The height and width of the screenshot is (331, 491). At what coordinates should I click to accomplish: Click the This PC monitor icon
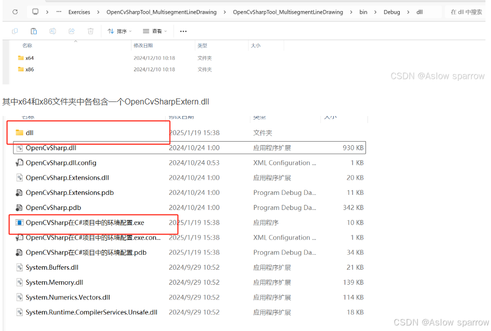coord(35,12)
